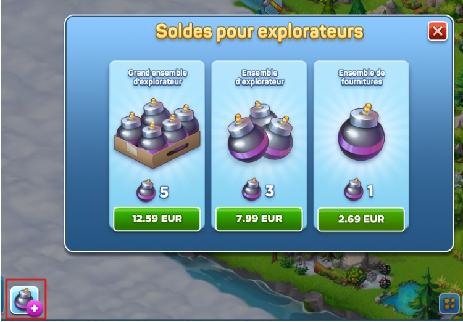Image resolution: width=463 pixels, height=322 pixels.
Task: Purchase the 7.99 EUR explorer set
Action: [x=259, y=219]
